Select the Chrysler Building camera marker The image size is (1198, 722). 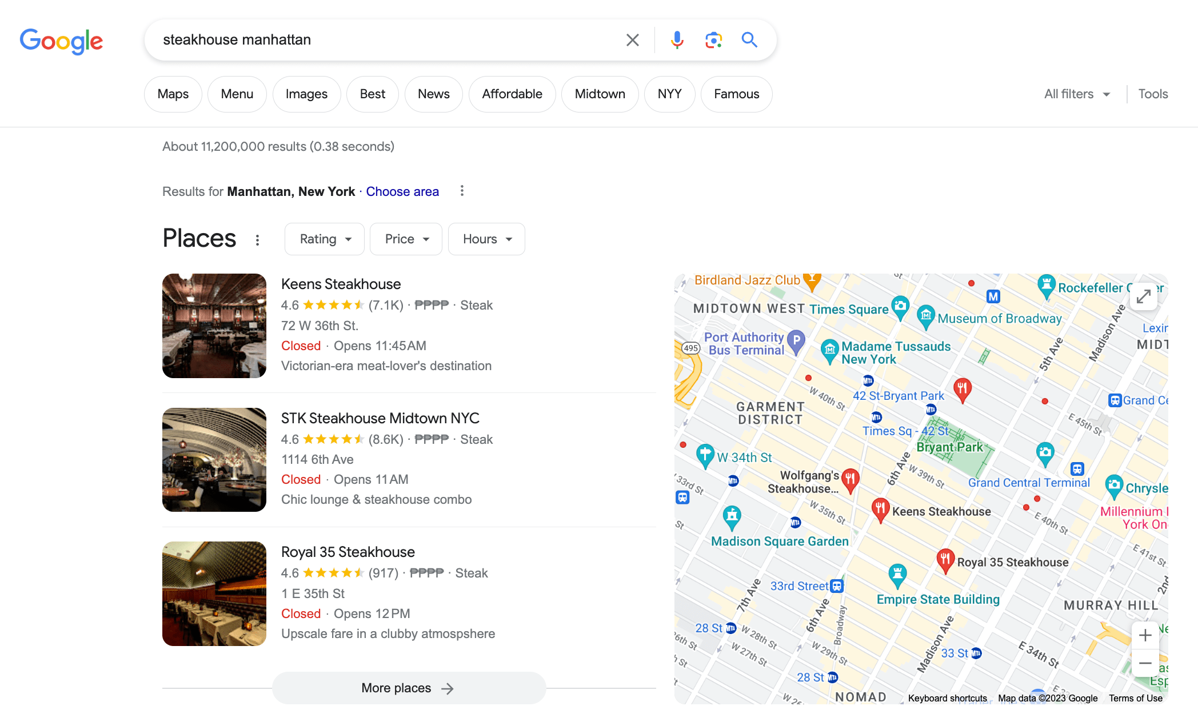(x=1114, y=487)
